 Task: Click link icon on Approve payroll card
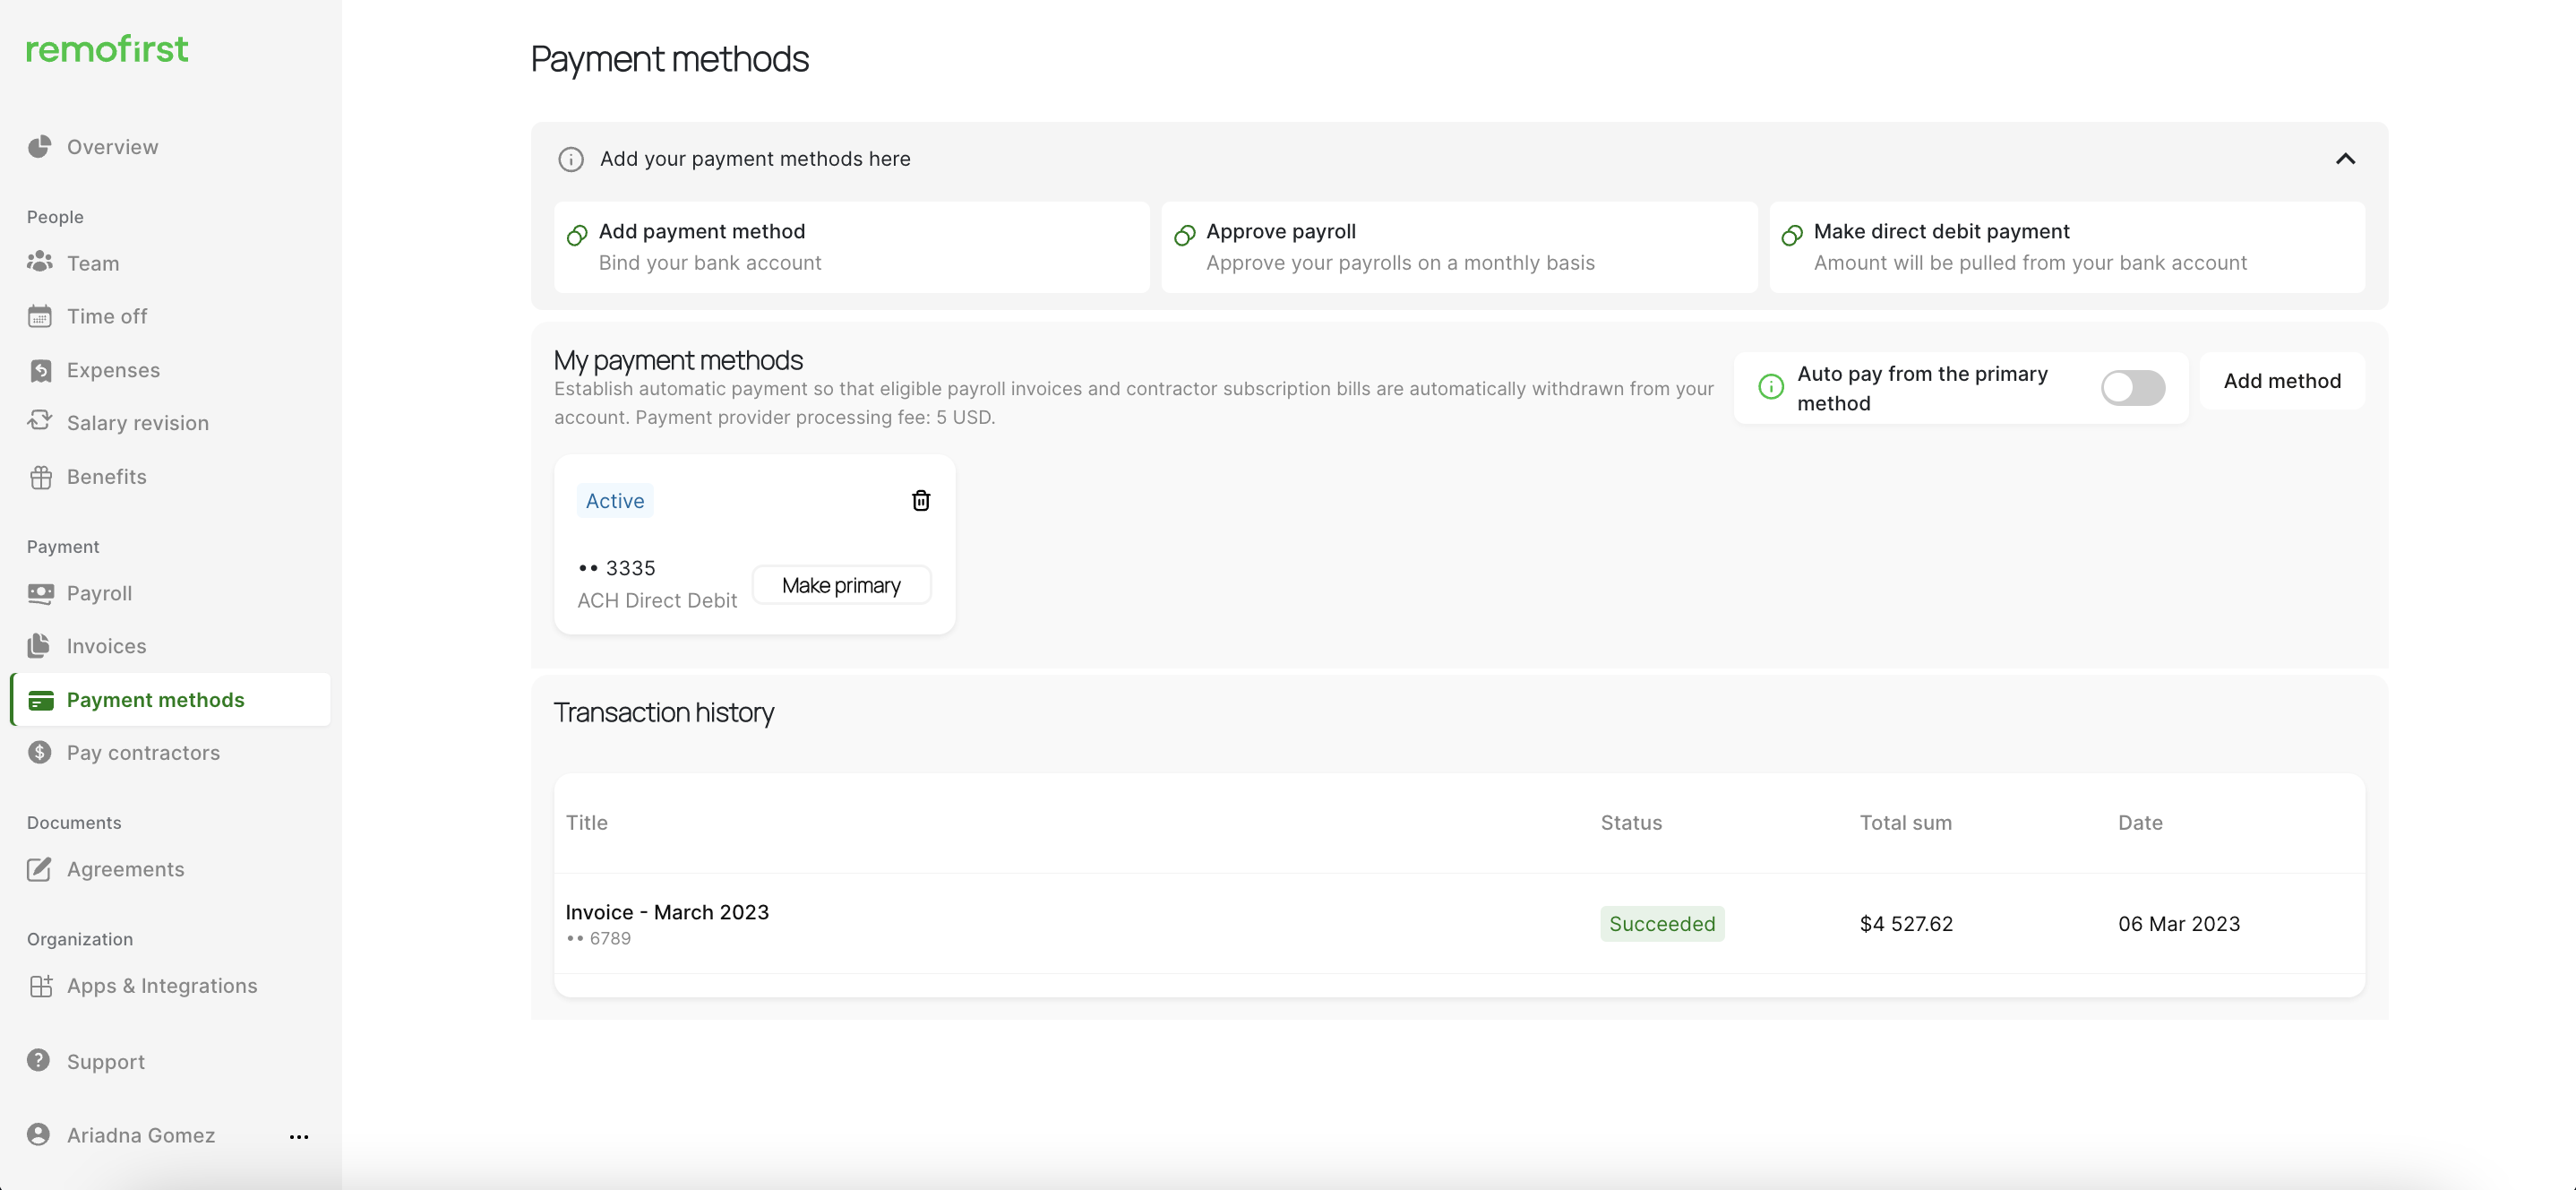click(1184, 235)
